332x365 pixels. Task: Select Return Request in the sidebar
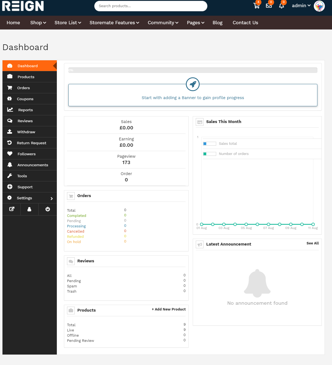pos(30,143)
